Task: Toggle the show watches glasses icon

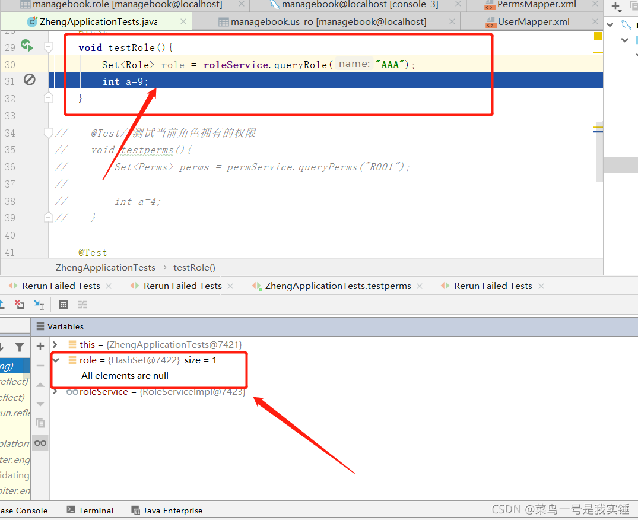Action: tap(40, 443)
